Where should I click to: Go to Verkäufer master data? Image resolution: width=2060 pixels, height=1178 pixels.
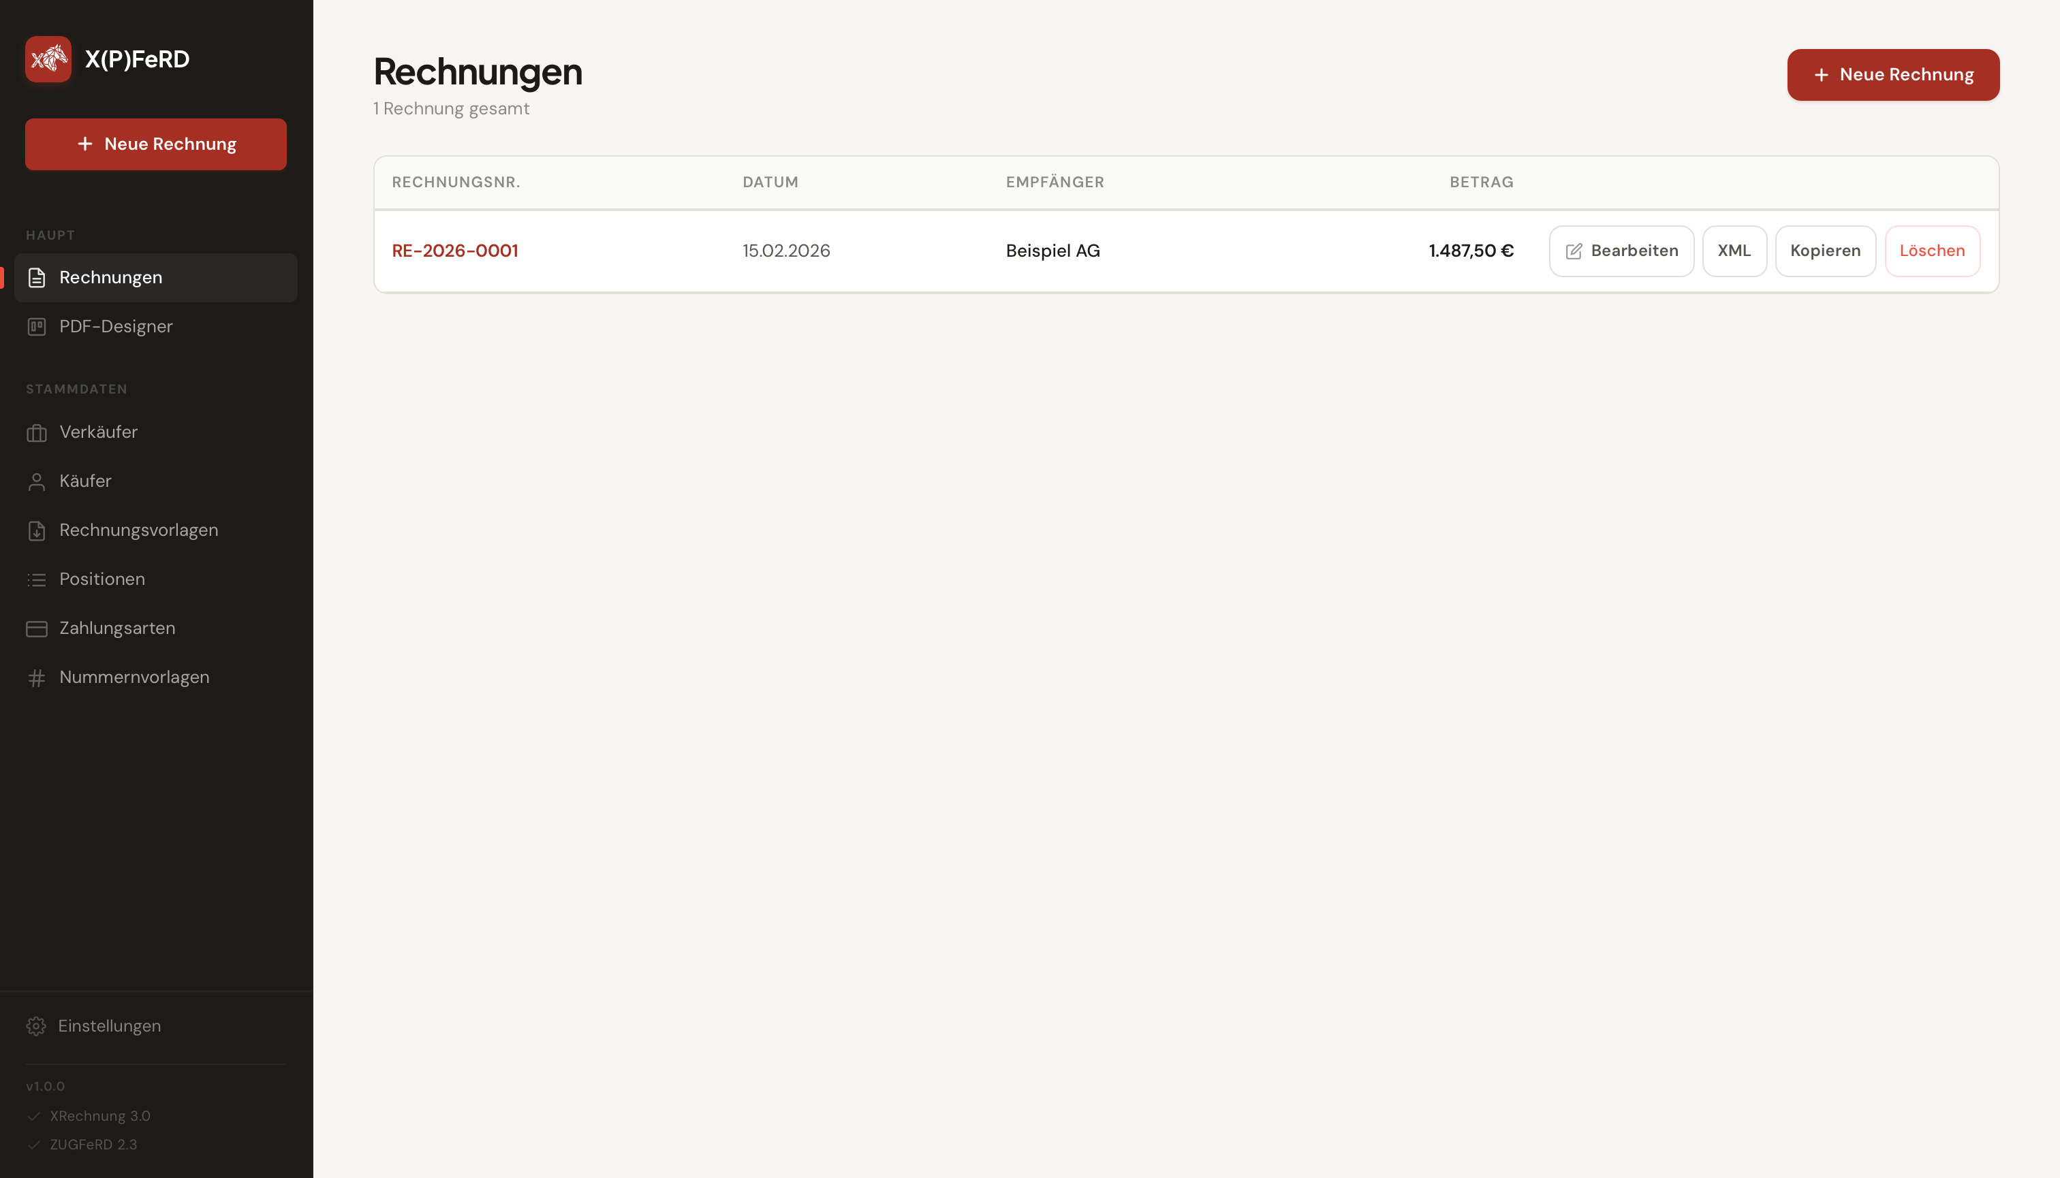click(x=156, y=433)
